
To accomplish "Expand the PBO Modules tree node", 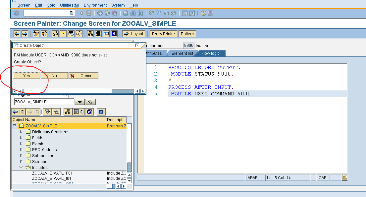I will (x=21, y=149).
